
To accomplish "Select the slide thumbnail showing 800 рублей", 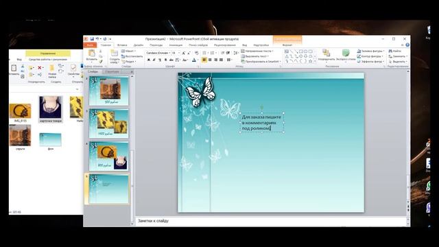I will 109,156.
